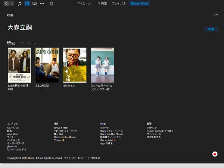The image size is (224, 168).
Task: Open the iTunes Match footer link
Action: (x=108, y=140)
